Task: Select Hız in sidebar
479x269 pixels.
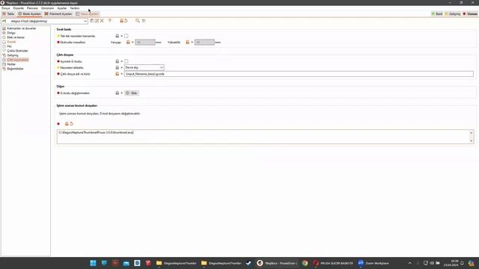Action: 9,46
